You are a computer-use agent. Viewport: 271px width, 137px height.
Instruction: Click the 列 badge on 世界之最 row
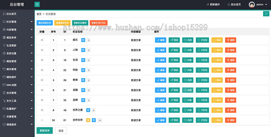pos(88,110)
